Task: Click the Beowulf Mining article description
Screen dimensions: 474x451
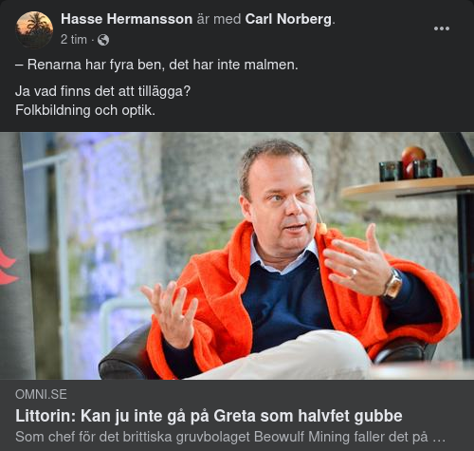Action: pos(230,437)
